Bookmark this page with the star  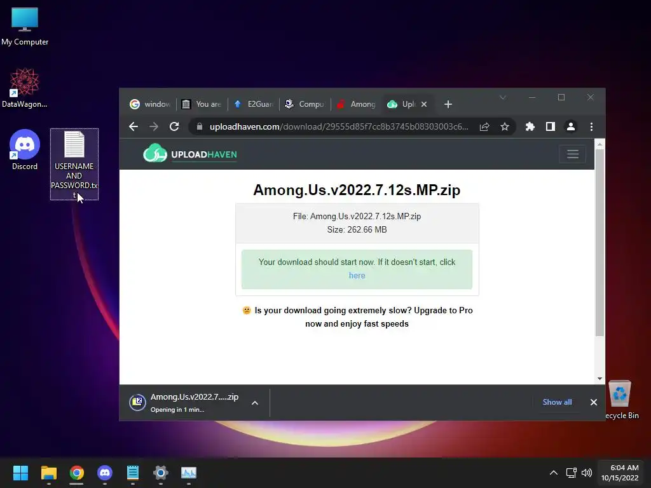click(504, 126)
